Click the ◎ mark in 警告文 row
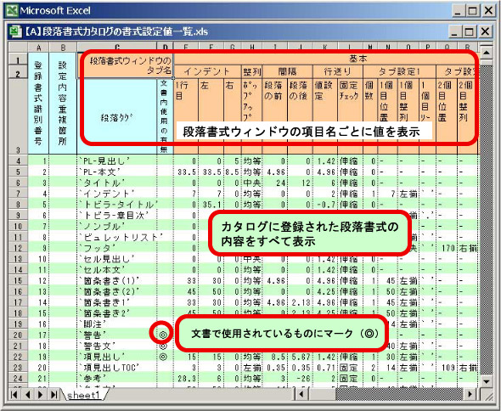This screenshot has height=411, width=501. click(x=163, y=346)
